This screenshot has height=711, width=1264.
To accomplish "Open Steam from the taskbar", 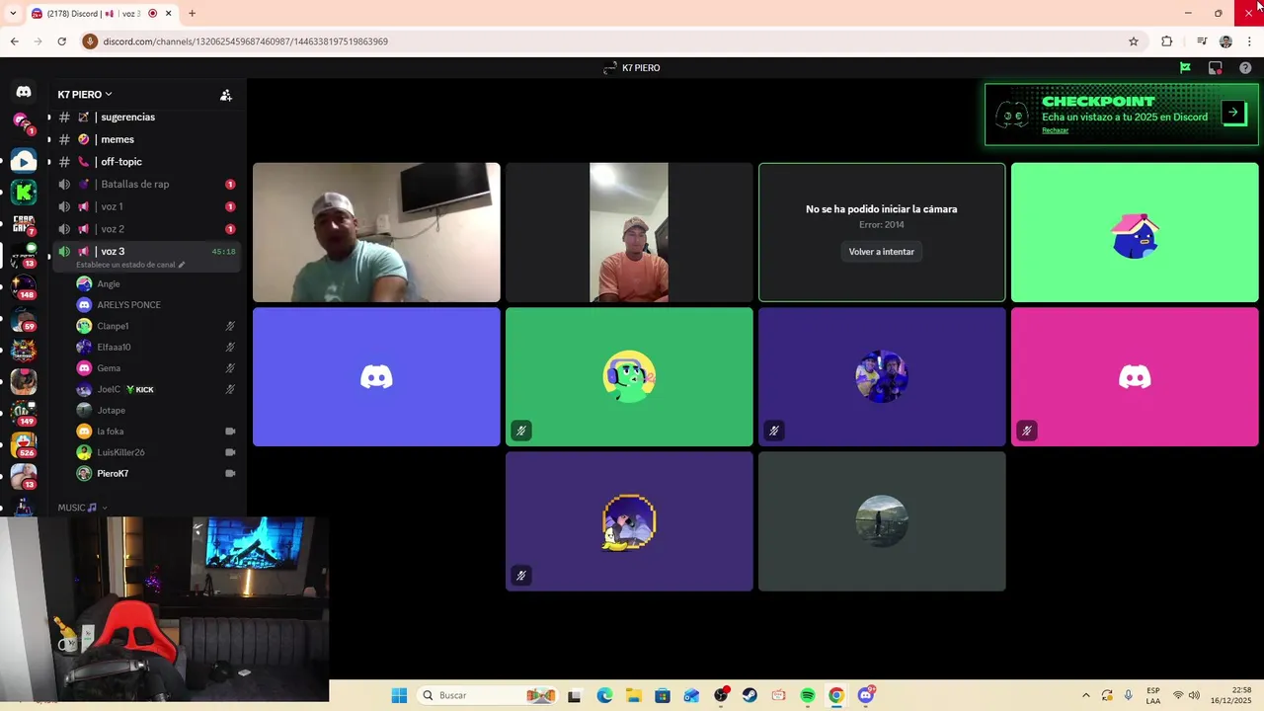I will coord(750,695).
